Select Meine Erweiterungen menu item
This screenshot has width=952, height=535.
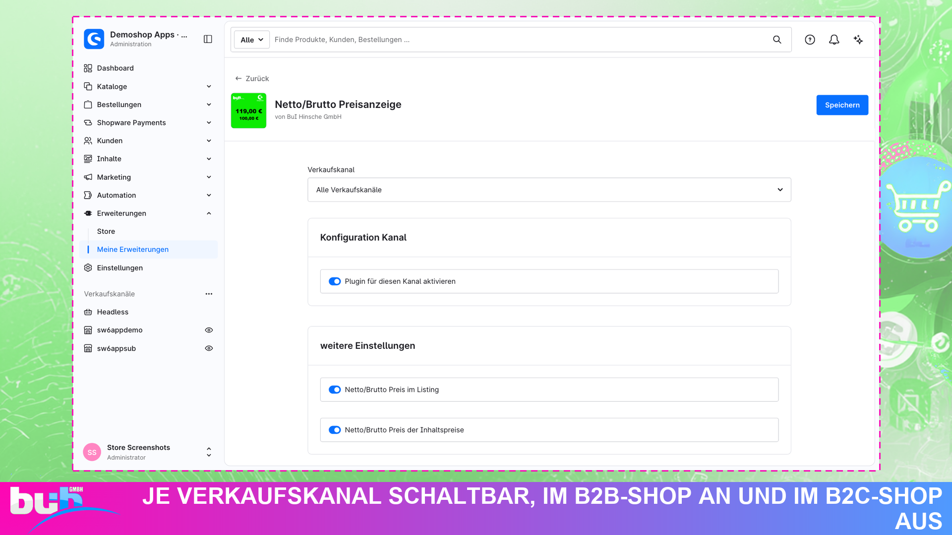[x=148, y=249]
